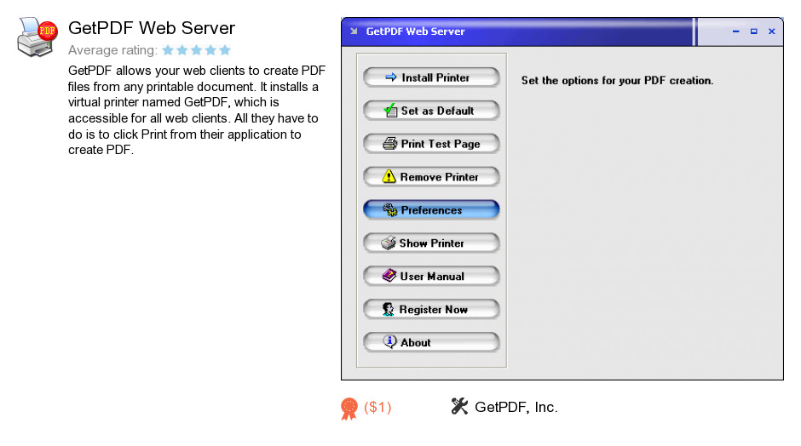Open the GetPDF, Inc. developer link
The image size is (801, 446).
(x=516, y=407)
